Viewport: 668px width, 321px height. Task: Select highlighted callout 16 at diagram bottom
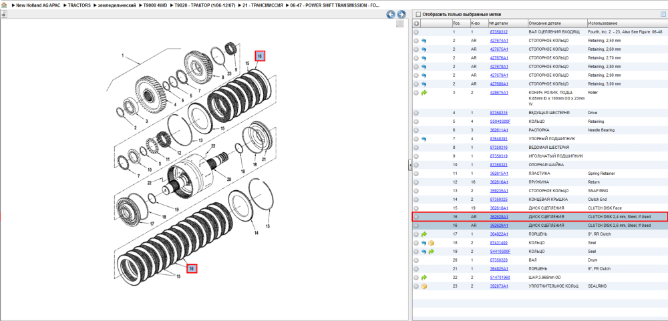192,269
